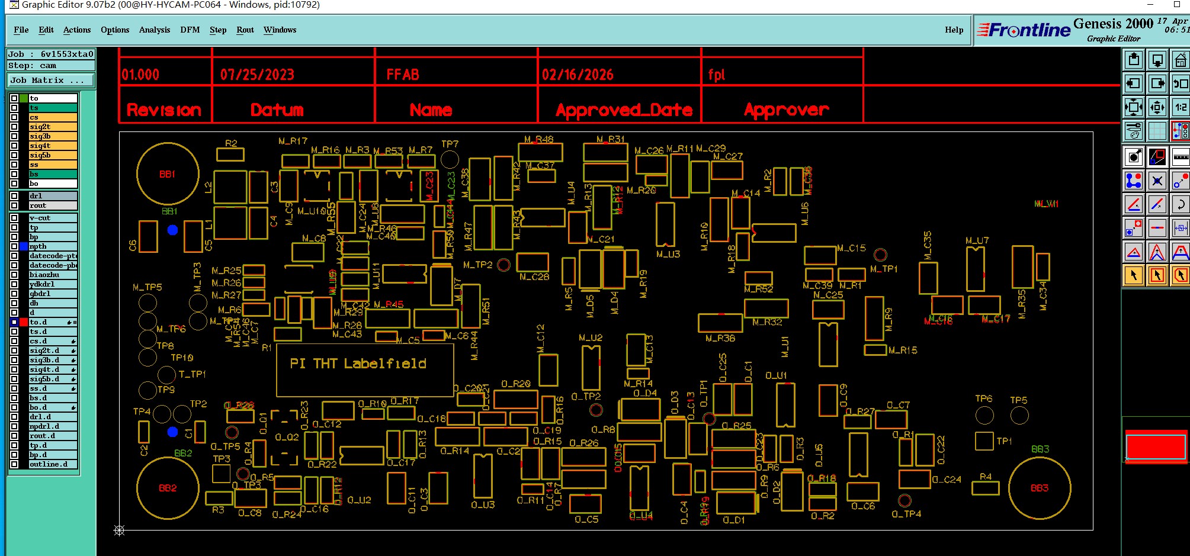The width and height of the screenshot is (1190, 556).
Task: Toggle checkbox for layer drl
Action: (14, 196)
